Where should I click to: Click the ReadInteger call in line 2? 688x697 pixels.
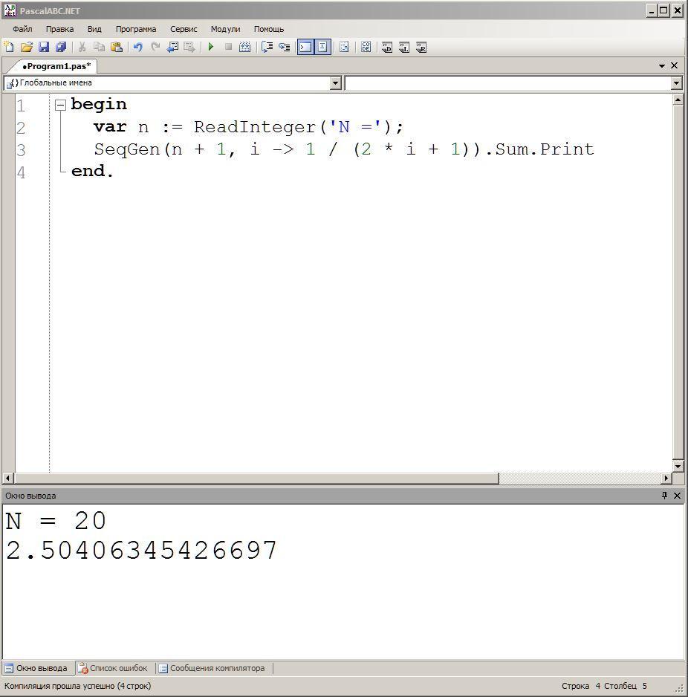coord(255,127)
